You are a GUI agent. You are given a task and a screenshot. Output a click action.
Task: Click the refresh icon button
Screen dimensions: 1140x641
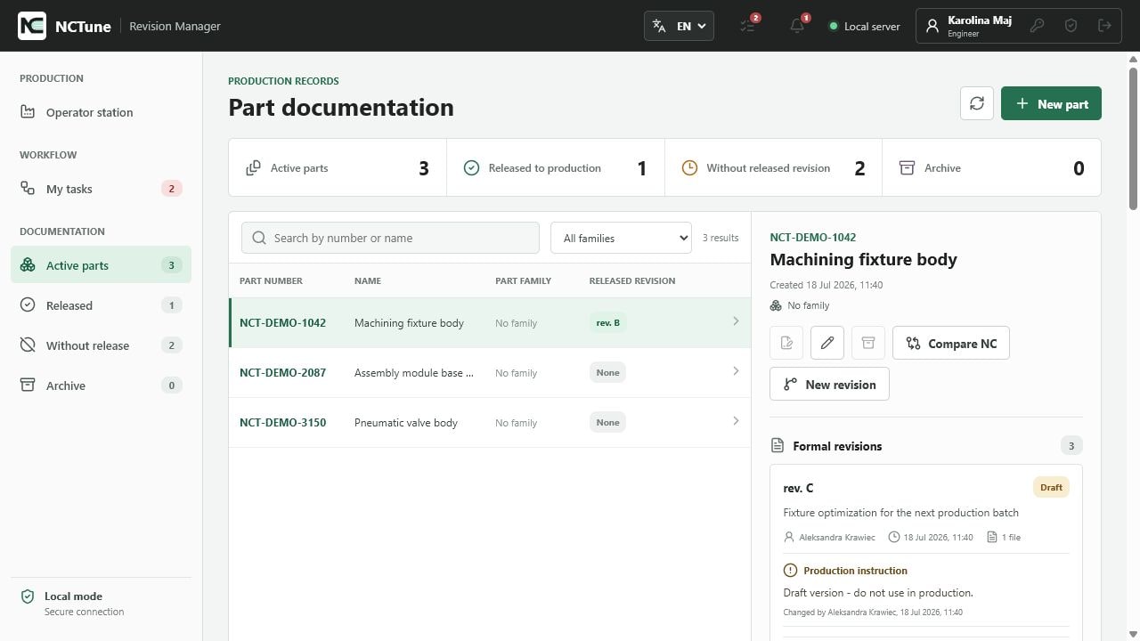tap(977, 103)
